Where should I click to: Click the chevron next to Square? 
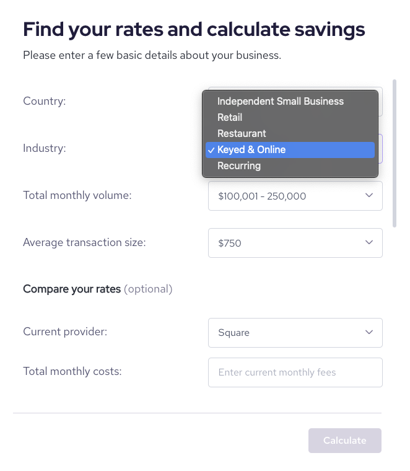pos(369,332)
